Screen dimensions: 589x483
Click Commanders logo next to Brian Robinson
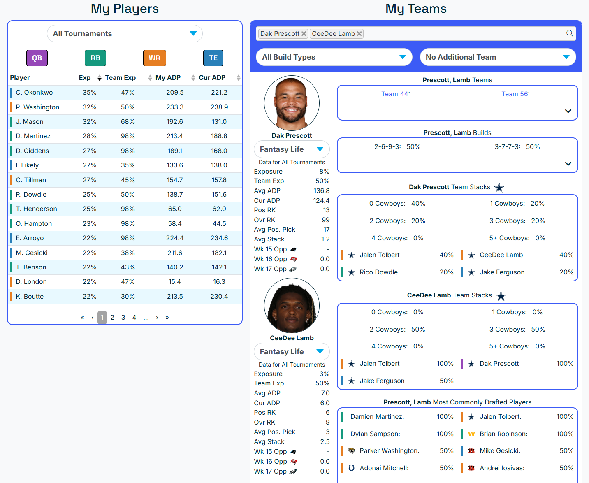(x=471, y=434)
